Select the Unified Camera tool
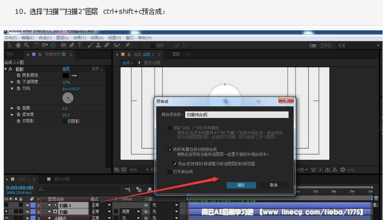The height and width of the screenshot is (220, 383). 45,45
